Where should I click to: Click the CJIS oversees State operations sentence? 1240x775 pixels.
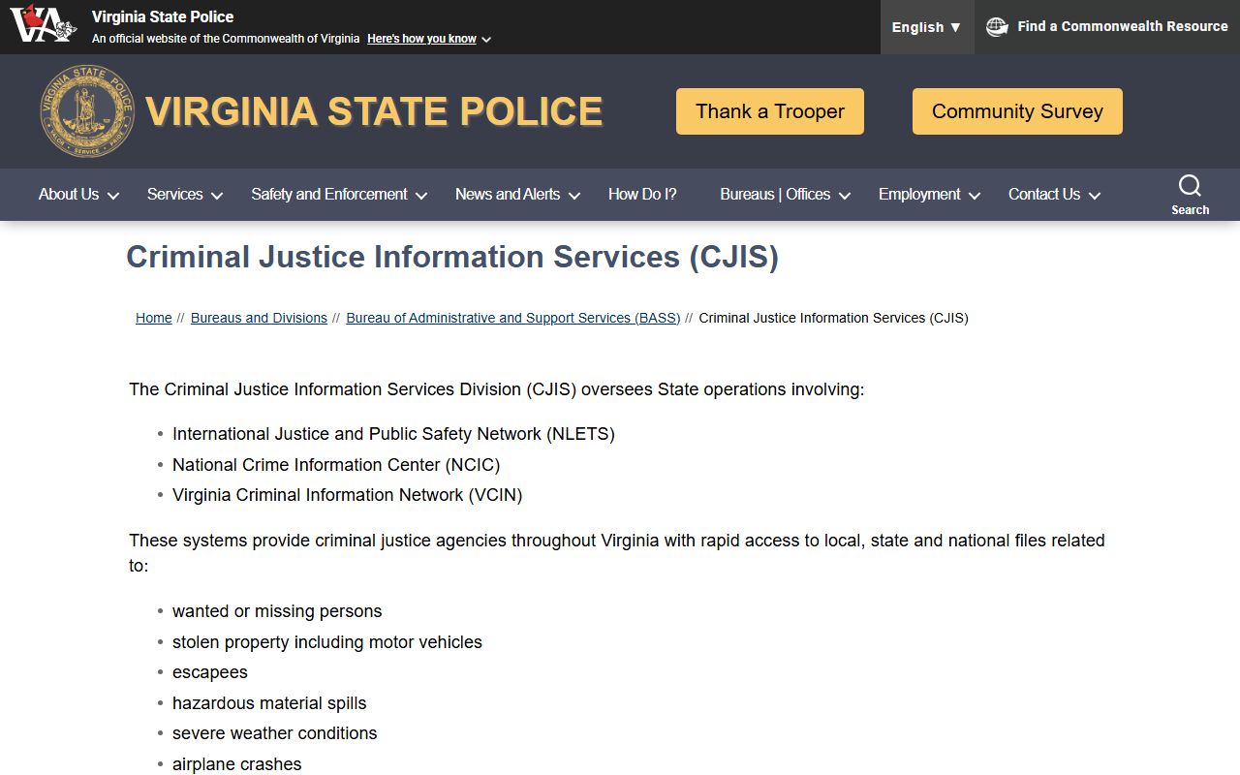point(497,389)
